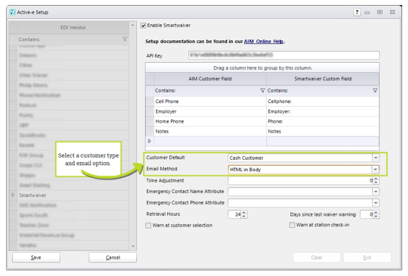Close the Active-e Setup window
408x276 pixels.
[392, 12]
